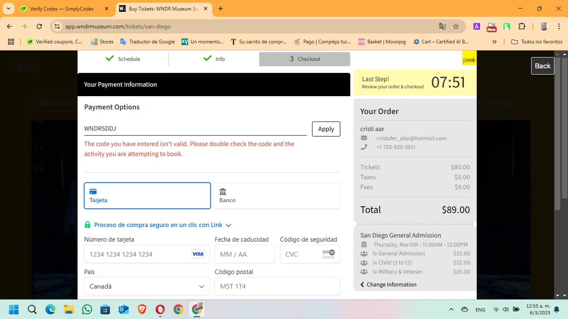This screenshot has height=319, width=568.
Task: Click the MM / AA expiry field
Action: point(245,254)
